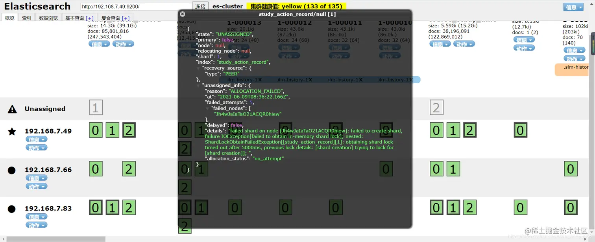Select shard 0 on 192.168.7.66 under docs 70 (140) index
Image resolution: width=595 pixels, height=242 pixels.
point(571,169)
